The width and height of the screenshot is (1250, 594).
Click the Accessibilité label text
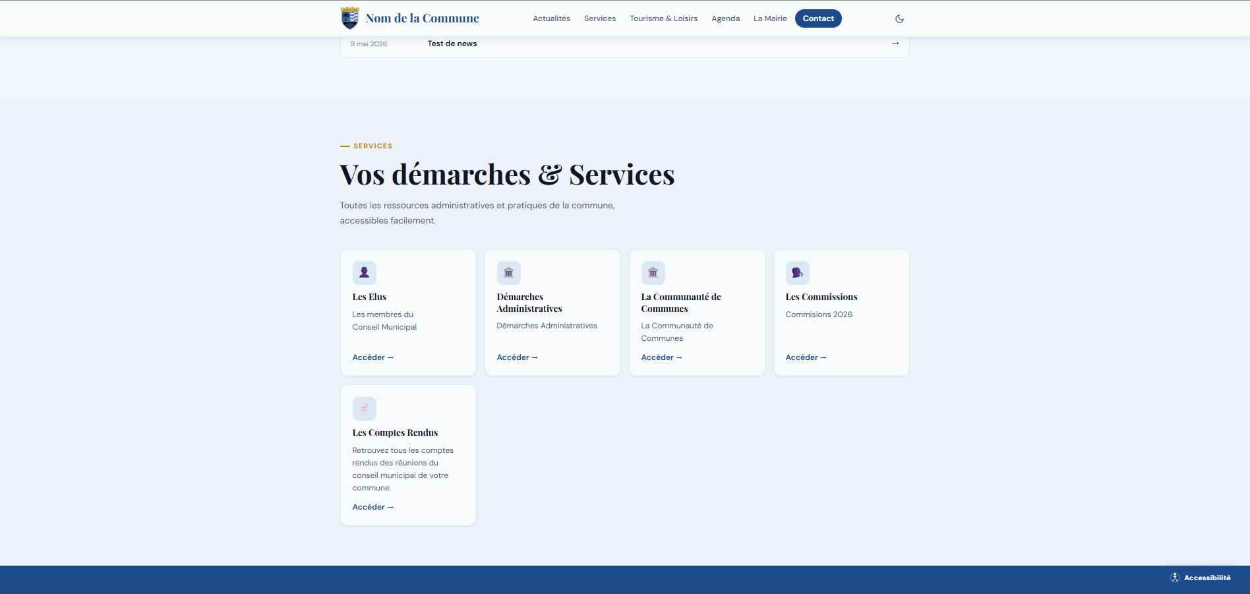click(x=1207, y=578)
